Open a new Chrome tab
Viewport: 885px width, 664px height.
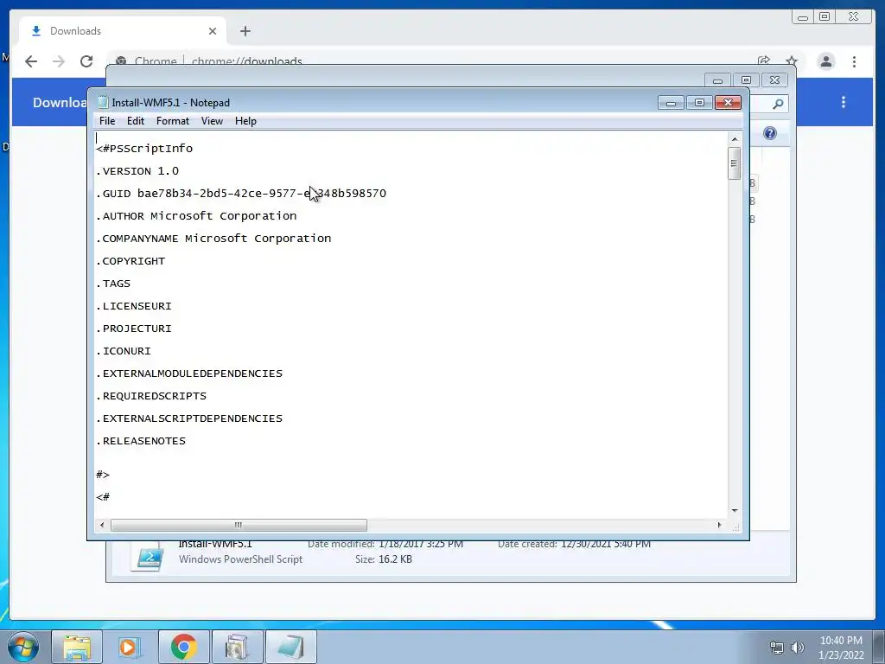pos(245,31)
